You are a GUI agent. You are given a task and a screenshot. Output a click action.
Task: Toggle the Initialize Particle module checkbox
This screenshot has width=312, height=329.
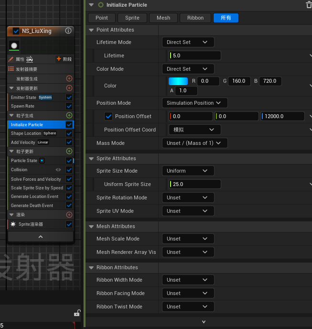pyautogui.click(x=69, y=125)
